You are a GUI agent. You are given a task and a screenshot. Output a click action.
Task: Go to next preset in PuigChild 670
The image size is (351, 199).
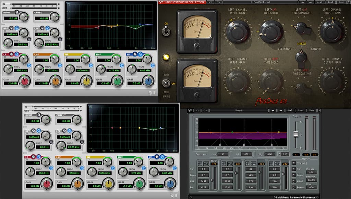click(x=310, y=2)
